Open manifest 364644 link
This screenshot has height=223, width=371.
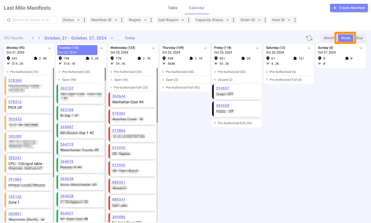tap(119, 96)
